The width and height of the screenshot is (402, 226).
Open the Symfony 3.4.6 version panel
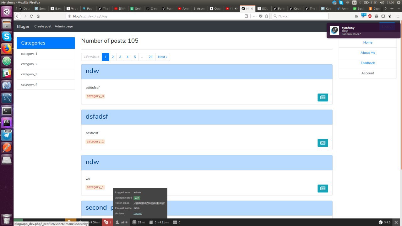384,222
